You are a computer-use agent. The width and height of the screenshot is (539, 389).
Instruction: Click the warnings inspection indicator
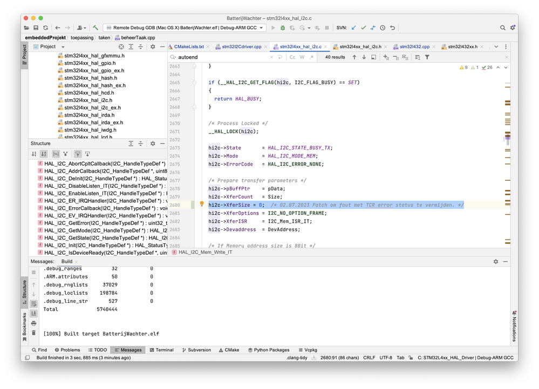[x=463, y=67]
